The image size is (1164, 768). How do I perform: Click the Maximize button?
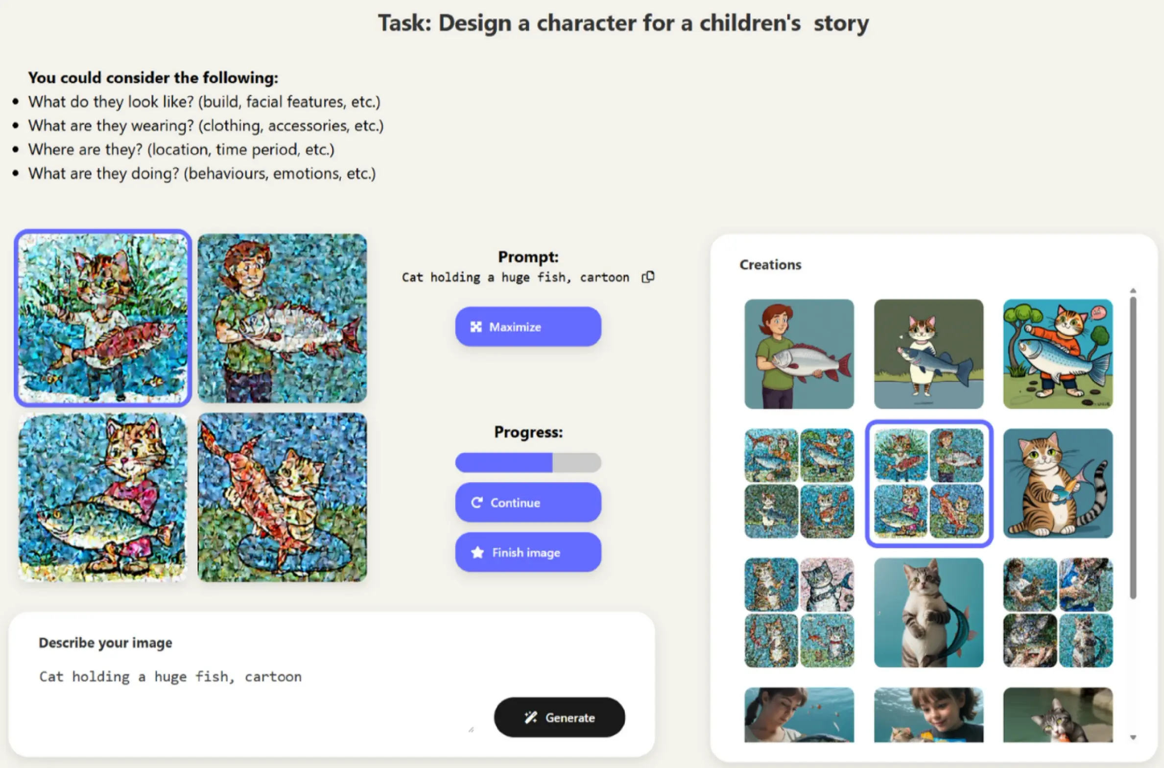pyautogui.click(x=528, y=327)
